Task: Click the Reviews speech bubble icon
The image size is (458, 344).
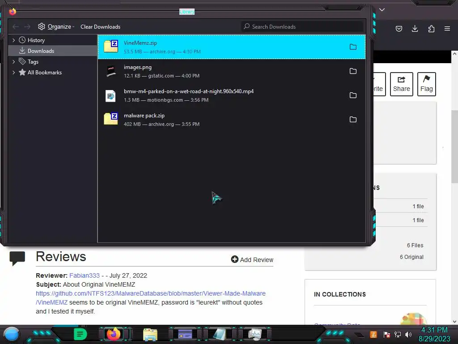Action: [17, 258]
